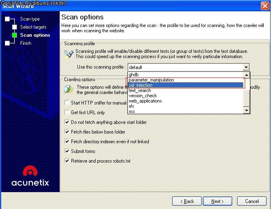Click the Scan type step marker
Image resolution: width=271 pixels, height=209 pixels.
coord(7,19)
